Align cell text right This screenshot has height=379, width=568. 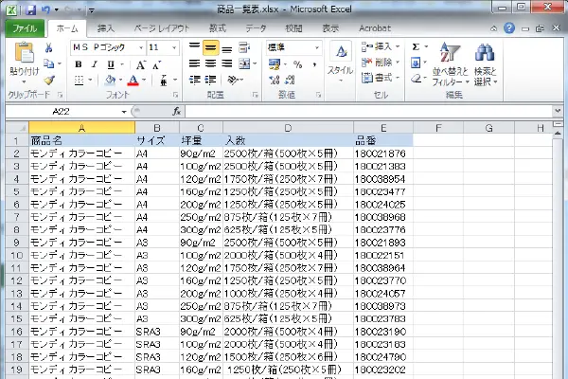click(227, 63)
